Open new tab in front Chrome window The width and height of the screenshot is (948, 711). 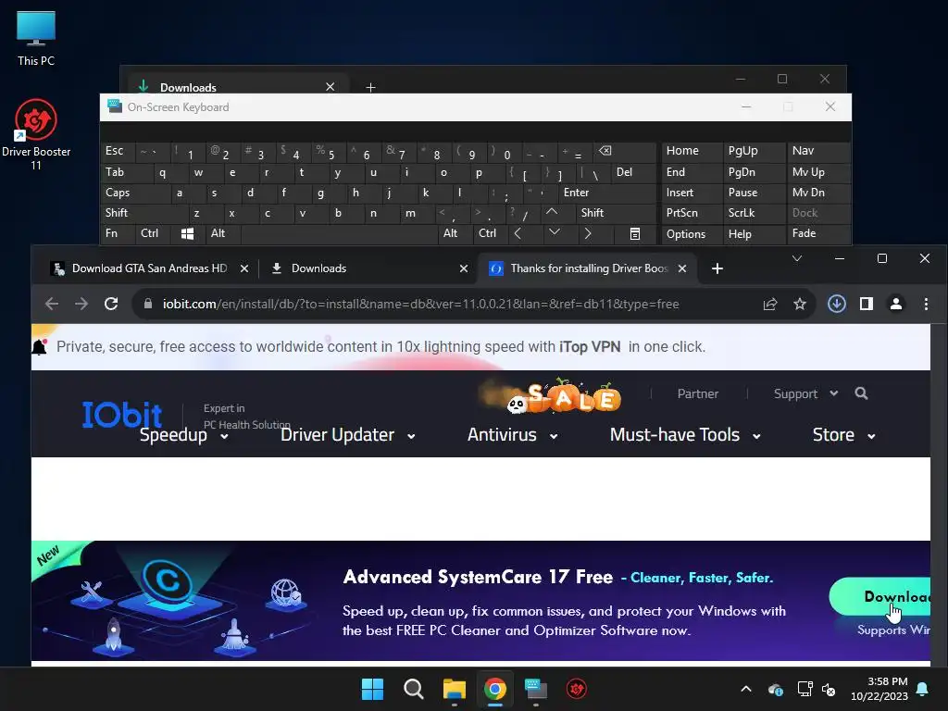[x=717, y=268]
